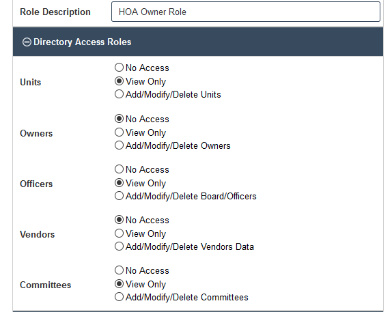Select View Only for Vendors
The width and height of the screenshot is (392, 312).
119,233
